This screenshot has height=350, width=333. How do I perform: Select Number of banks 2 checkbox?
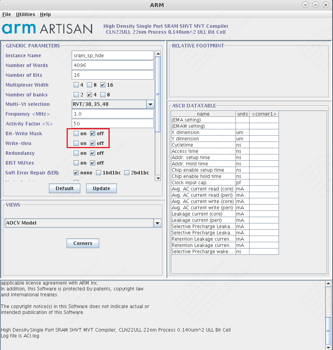76,95
